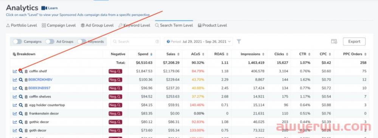
Task: Enable the Ad Groups switch
Action: [50, 41]
